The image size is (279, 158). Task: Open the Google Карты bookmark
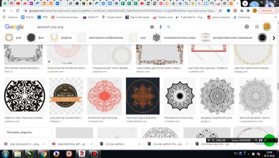click(112, 17)
